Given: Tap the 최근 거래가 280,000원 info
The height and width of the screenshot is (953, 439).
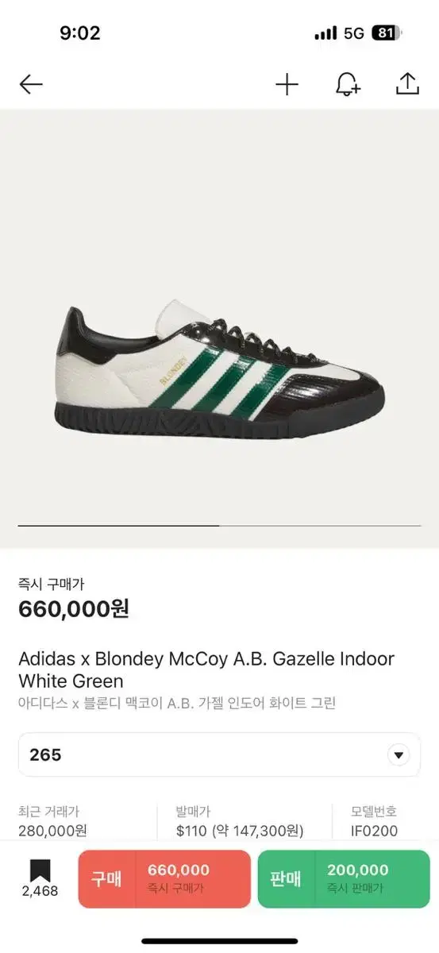Looking at the screenshot, I should [x=52, y=821].
